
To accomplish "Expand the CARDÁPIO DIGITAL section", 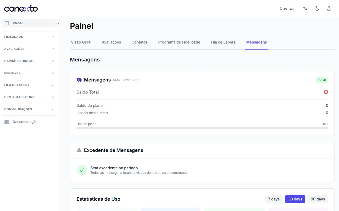I will (x=29, y=61).
